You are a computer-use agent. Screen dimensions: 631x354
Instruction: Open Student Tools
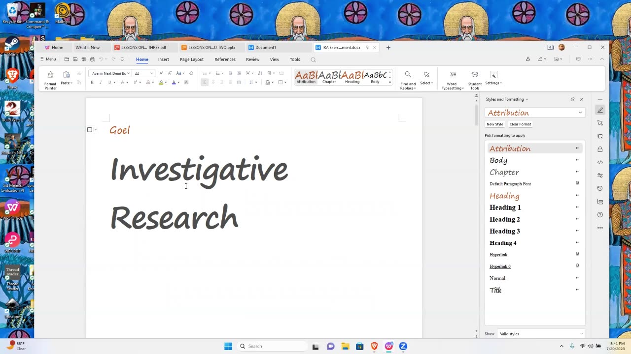[x=475, y=80]
